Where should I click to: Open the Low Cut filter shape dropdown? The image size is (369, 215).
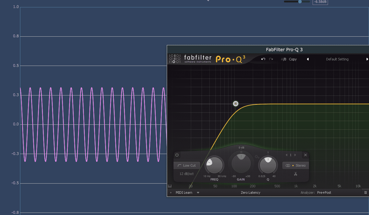[x=187, y=165]
